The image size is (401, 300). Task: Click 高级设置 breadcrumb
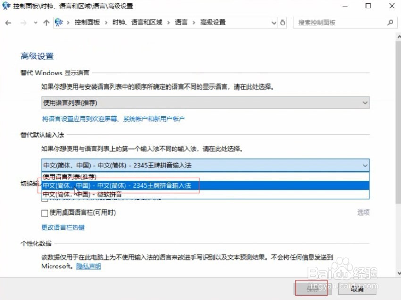213,23
